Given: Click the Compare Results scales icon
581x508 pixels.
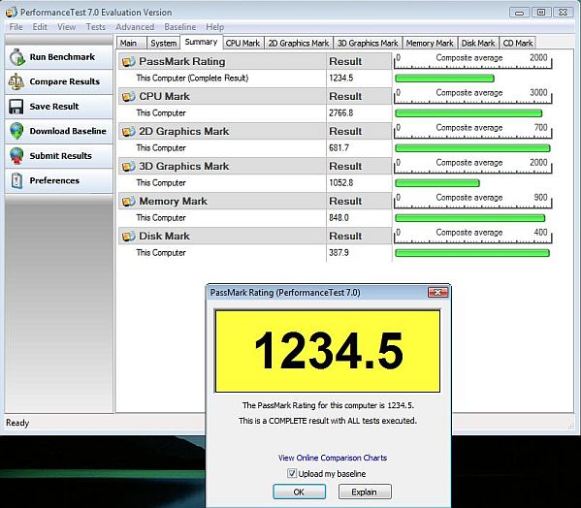Looking at the screenshot, I should 16,81.
